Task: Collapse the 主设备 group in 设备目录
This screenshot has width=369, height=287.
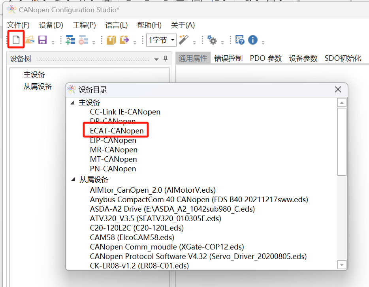Action: 73,103
